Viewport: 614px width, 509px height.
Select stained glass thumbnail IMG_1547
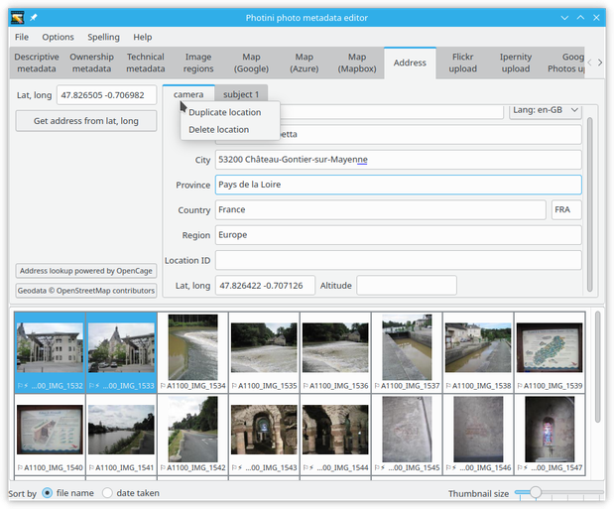pos(550,435)
